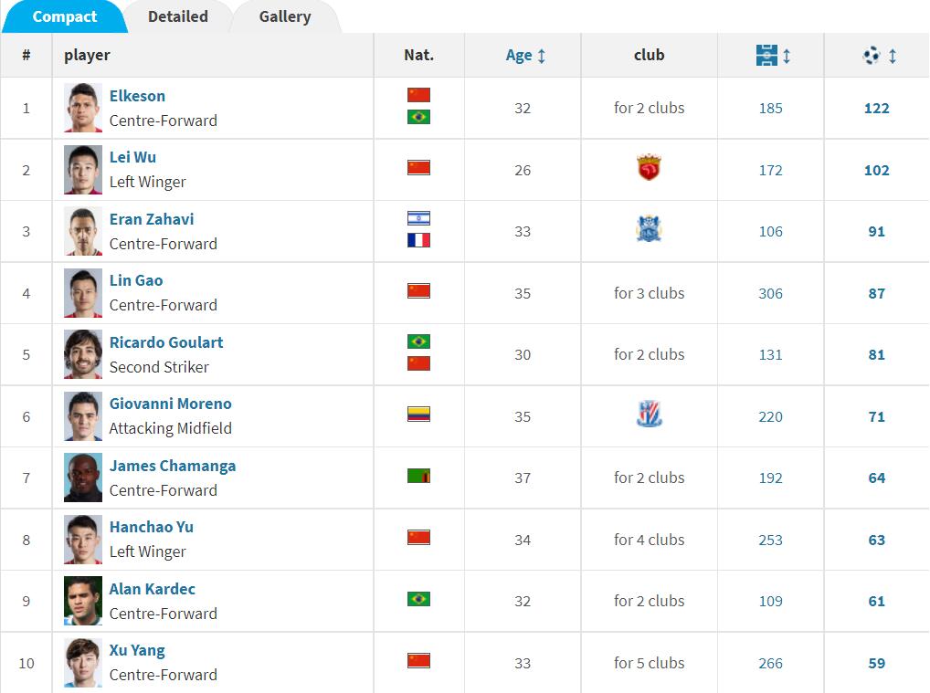Image resolution: width=930 pixels, height=693 pixels.
Task: Sort table by Age column
Action: point(525,55)
